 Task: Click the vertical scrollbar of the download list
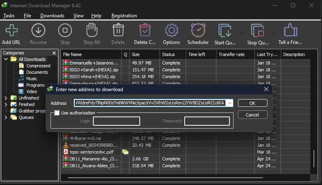pyautogui.click(x=314, y=158)
